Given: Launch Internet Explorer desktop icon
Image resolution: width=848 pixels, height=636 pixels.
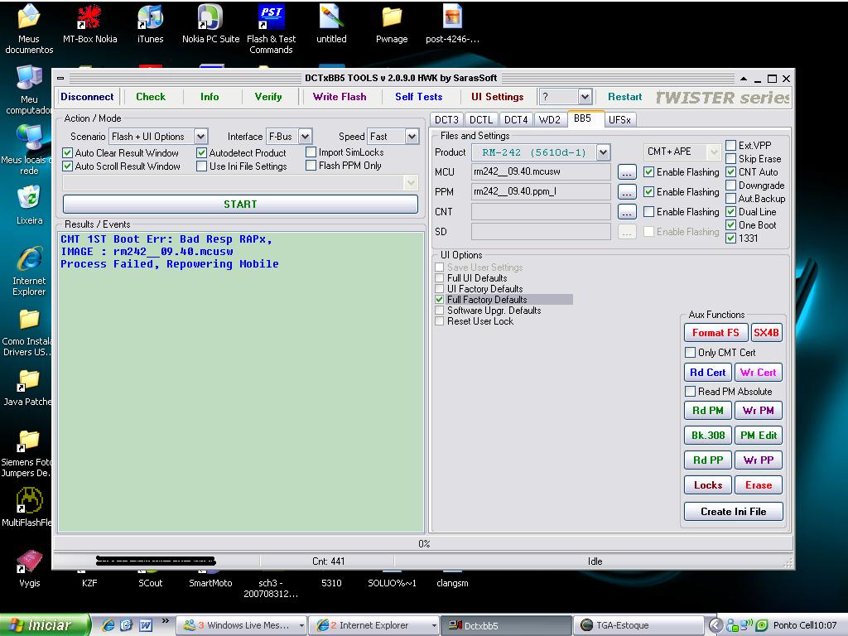Looking at the screenshot, I should tap(29, 271).
